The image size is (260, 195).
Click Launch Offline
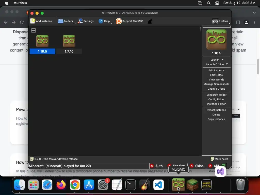click(x=215, y=64)
